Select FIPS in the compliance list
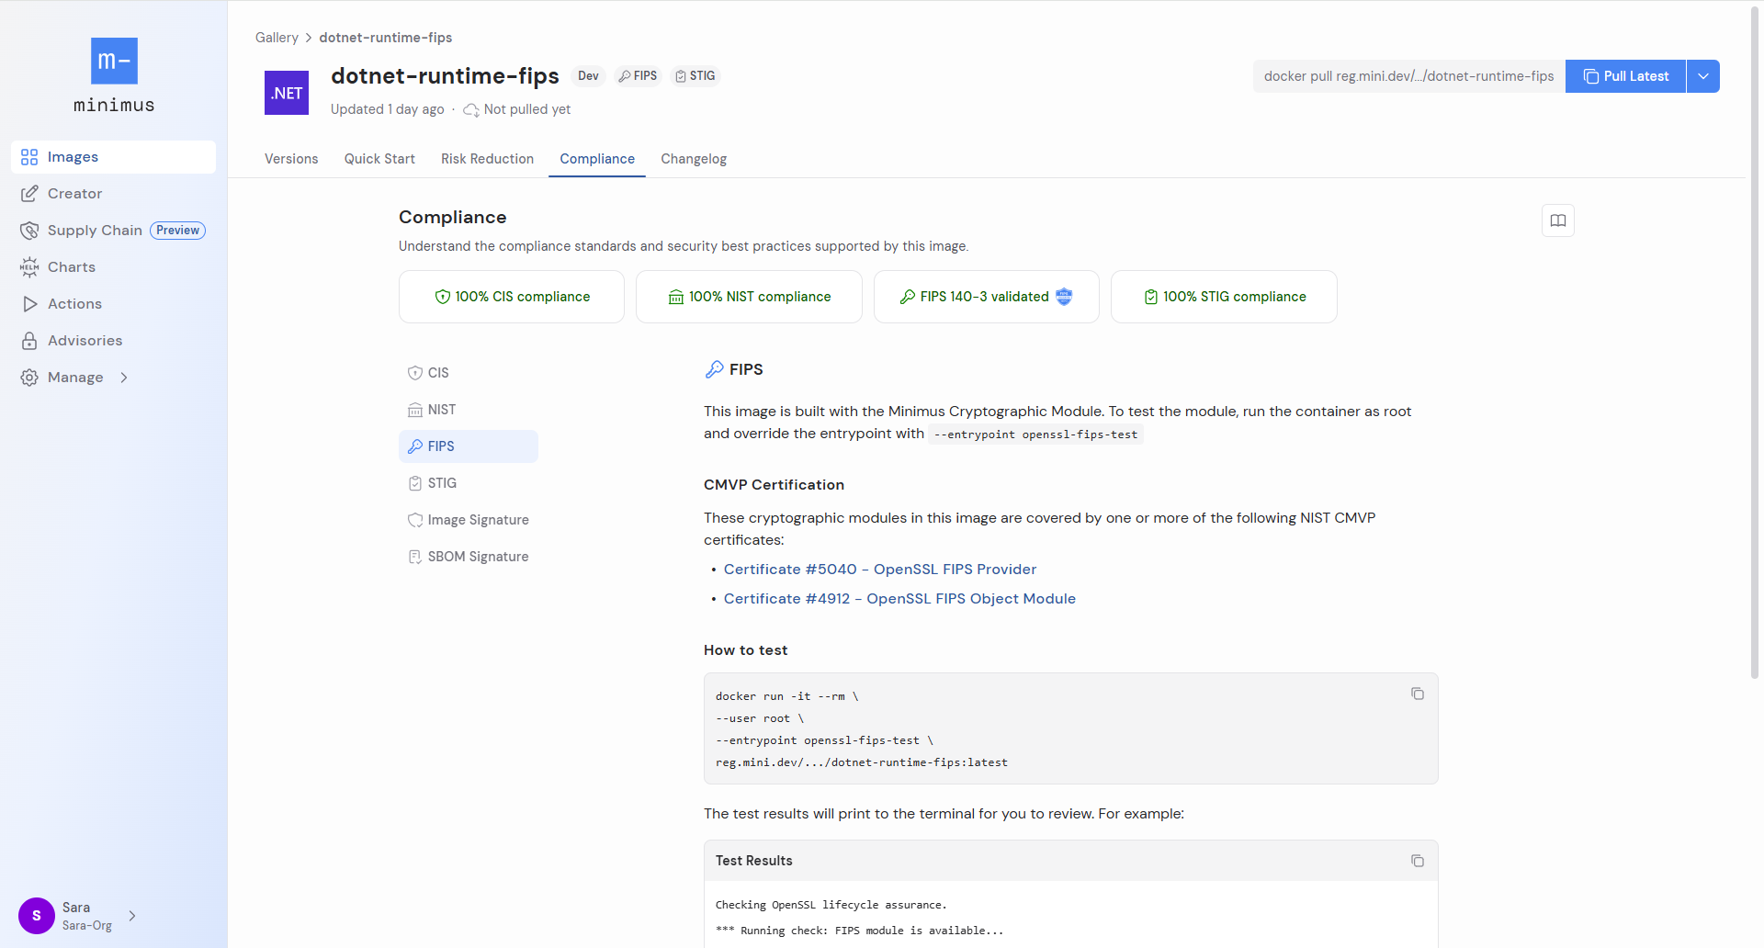1764x948 pixels. [469, 446]
